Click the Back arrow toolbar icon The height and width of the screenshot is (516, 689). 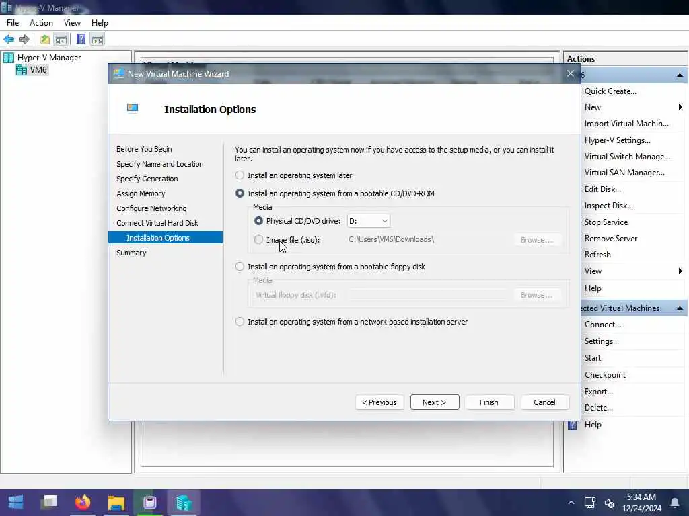tap(9, 40)
